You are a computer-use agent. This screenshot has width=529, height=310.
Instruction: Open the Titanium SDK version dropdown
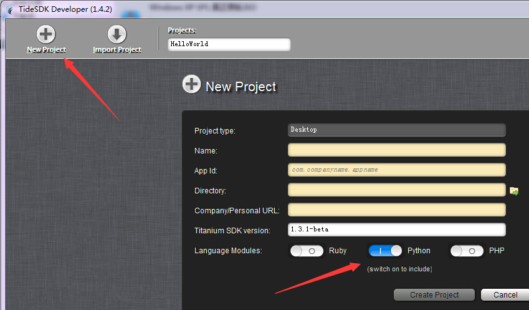397,230
